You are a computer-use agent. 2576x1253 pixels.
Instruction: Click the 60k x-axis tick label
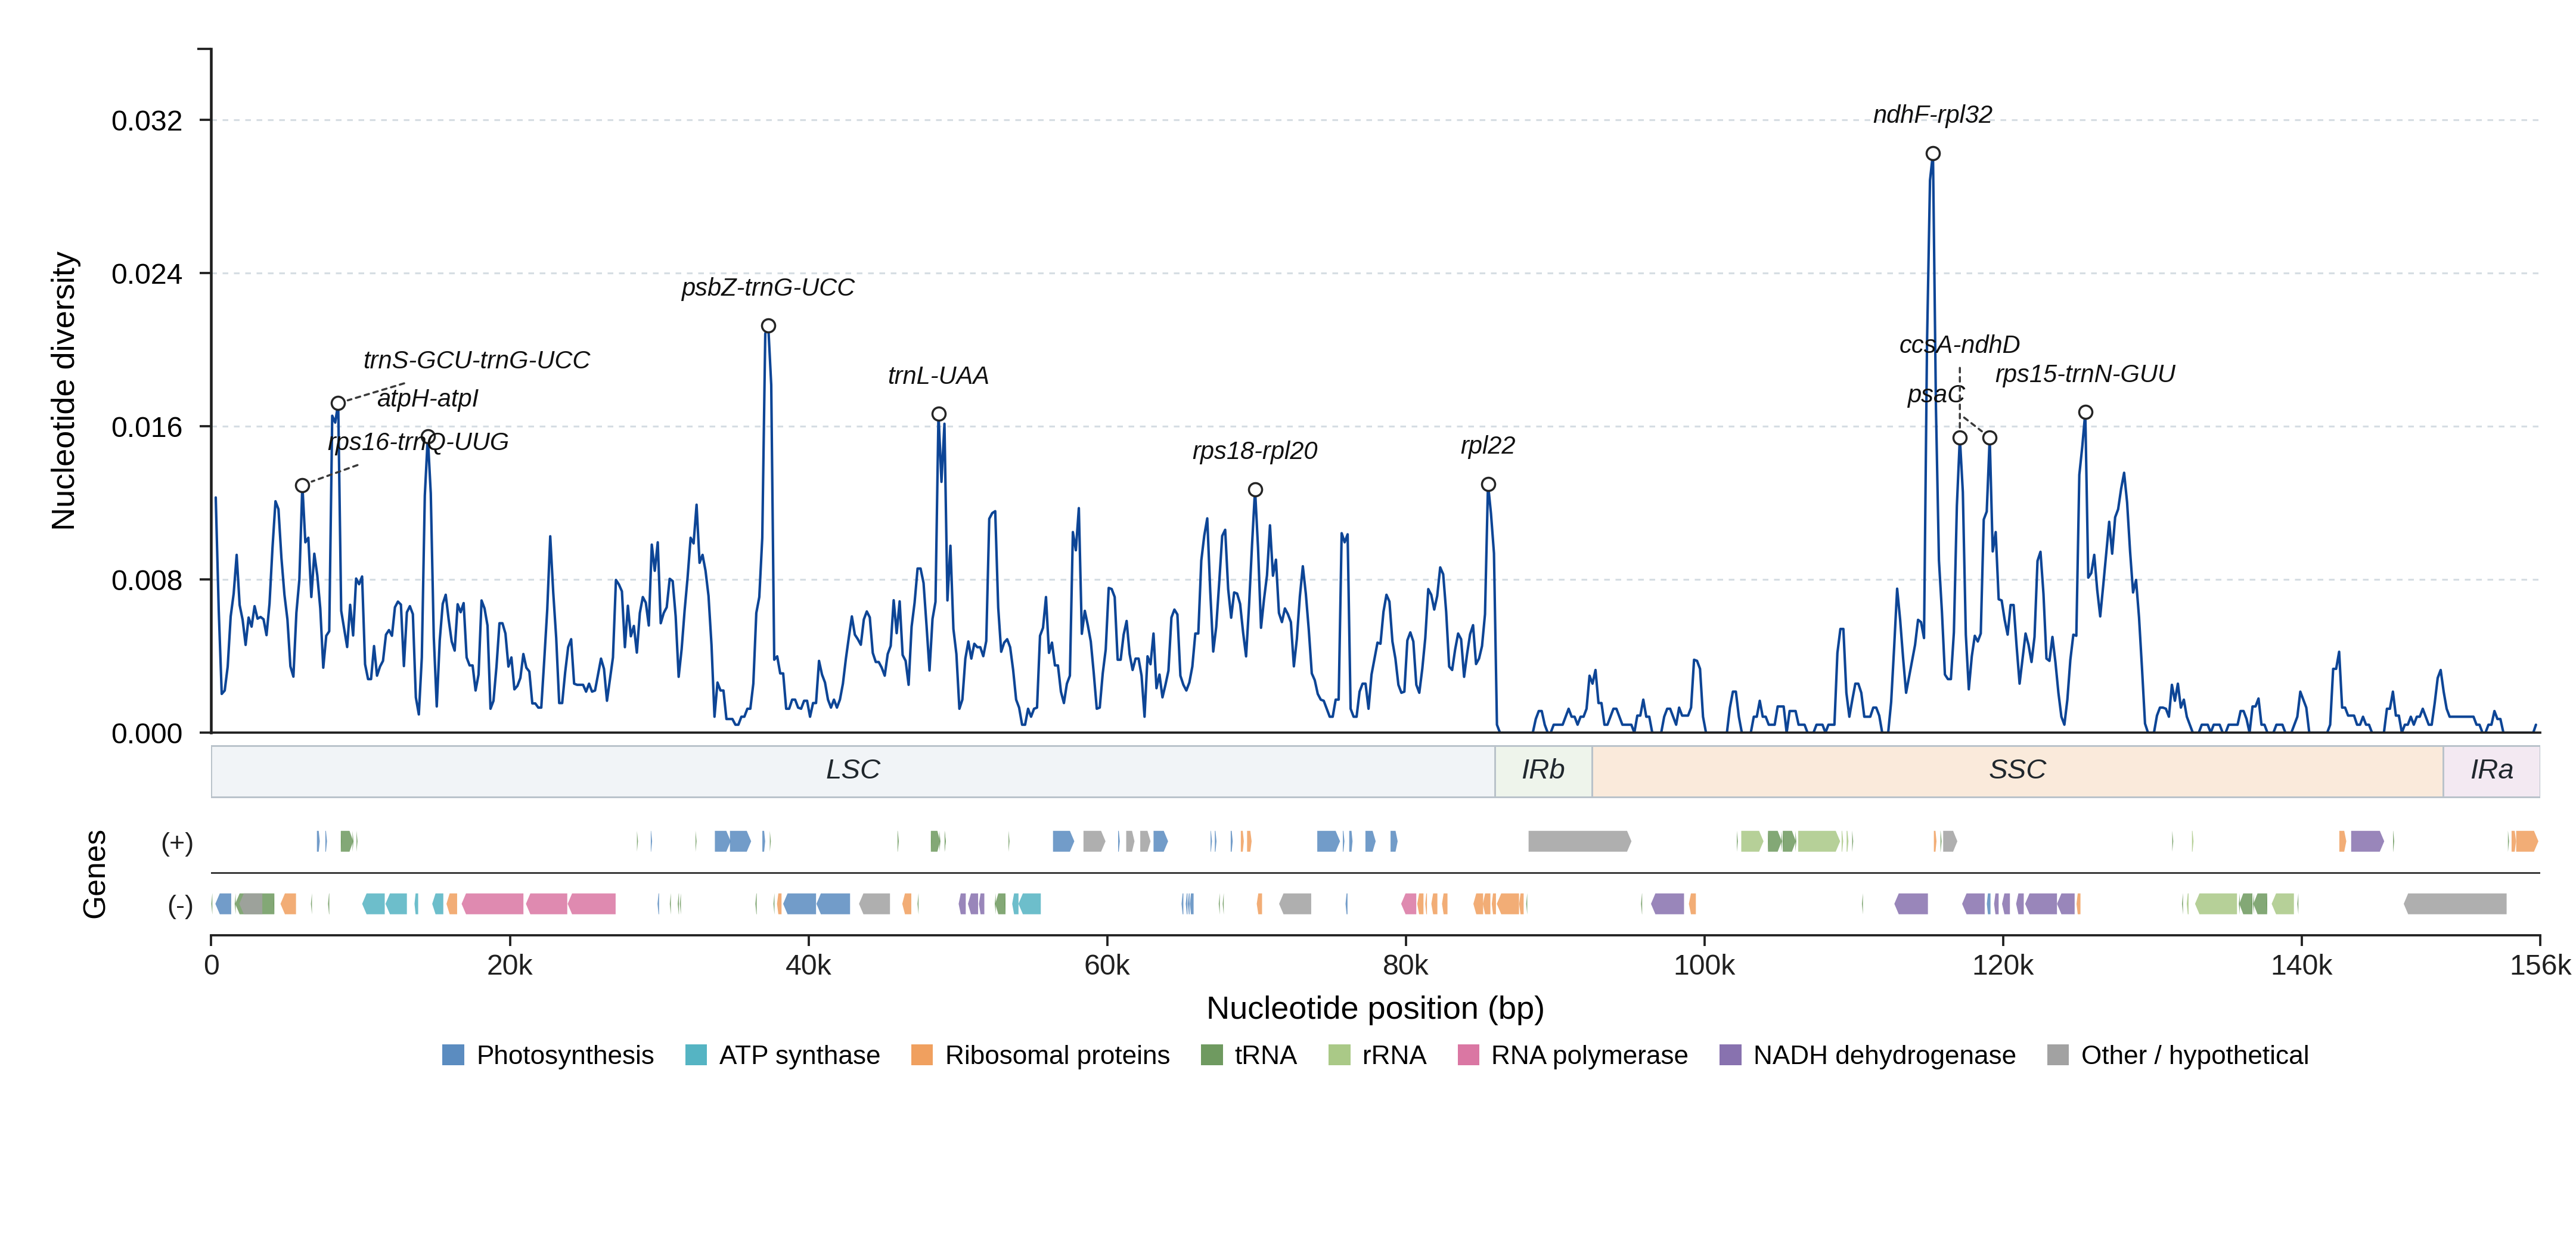coord(1107,965)
